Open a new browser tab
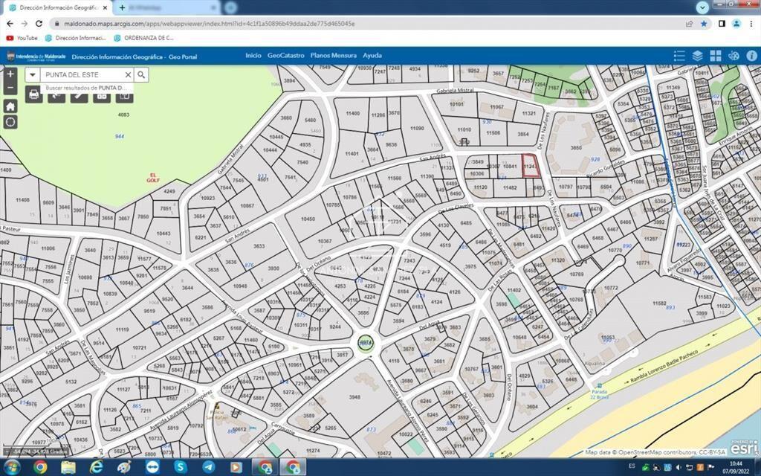 pyautogui.click(x=122, y=7)
